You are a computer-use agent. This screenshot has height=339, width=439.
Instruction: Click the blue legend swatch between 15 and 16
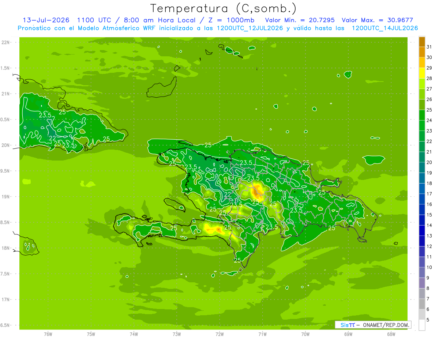point(422,210)
